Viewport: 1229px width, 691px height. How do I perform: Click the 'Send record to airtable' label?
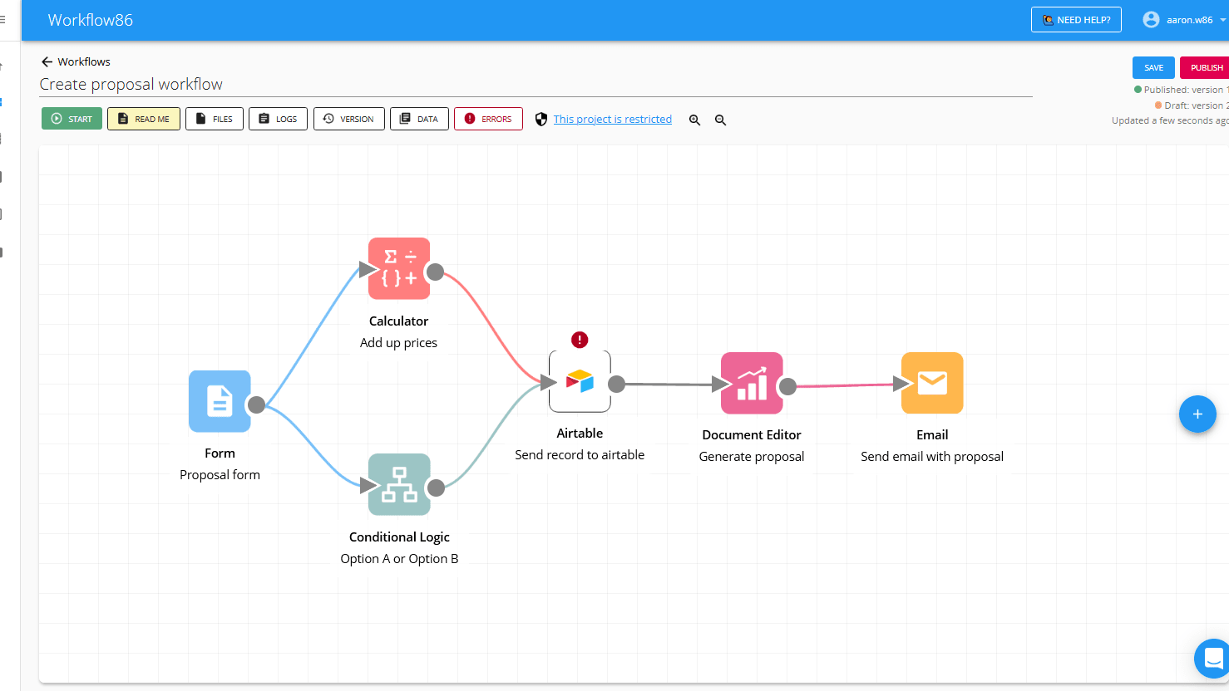point(580,454)
